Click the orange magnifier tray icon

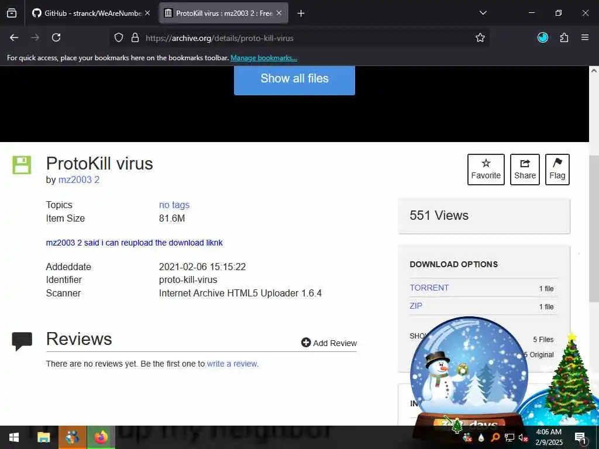click(495, 437)
